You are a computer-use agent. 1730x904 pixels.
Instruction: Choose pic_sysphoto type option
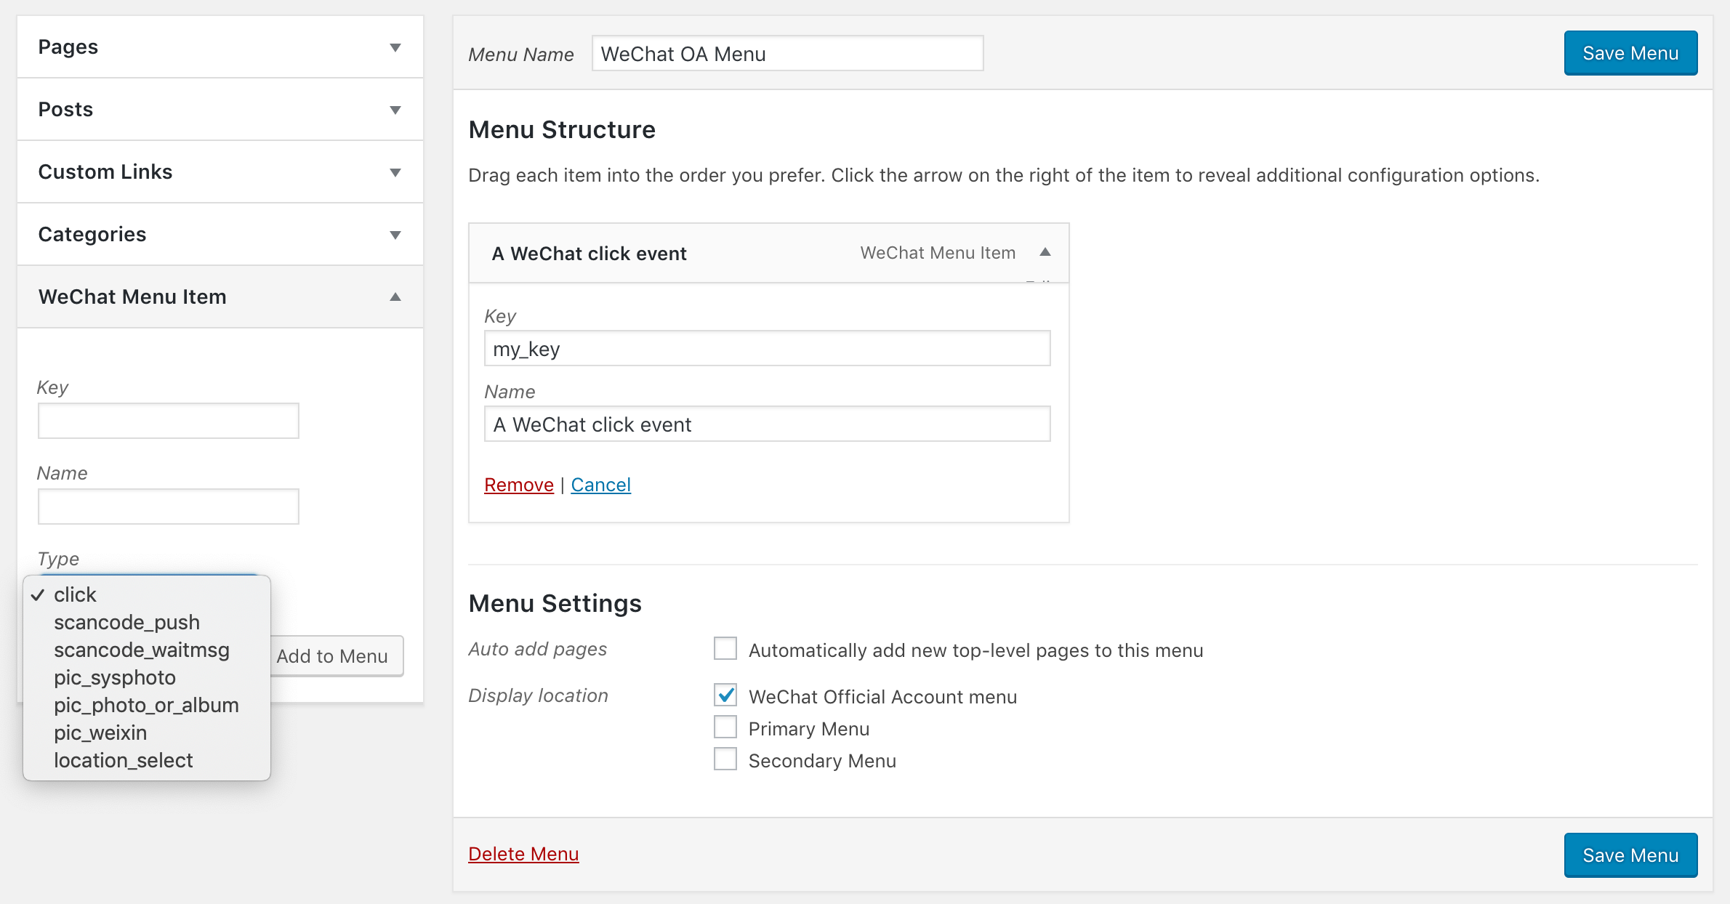(x=147, y=677)
